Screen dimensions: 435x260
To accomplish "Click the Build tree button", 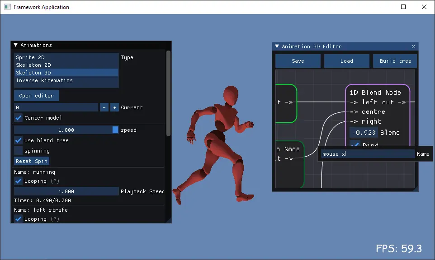I will [394, 60].
